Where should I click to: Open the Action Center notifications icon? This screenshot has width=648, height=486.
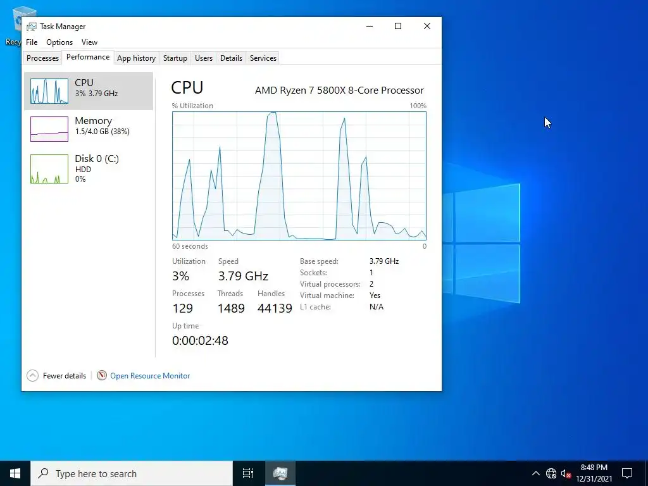pos(627,473)
